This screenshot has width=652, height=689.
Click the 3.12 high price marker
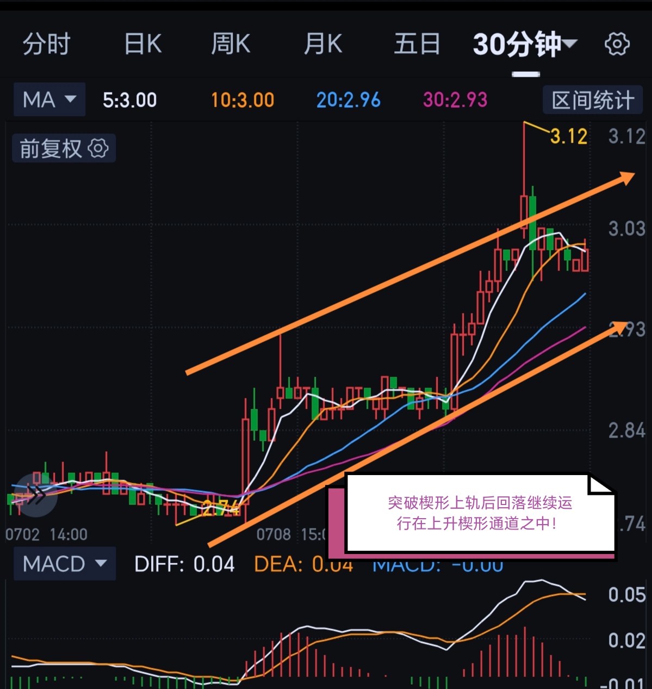(569, 136)
